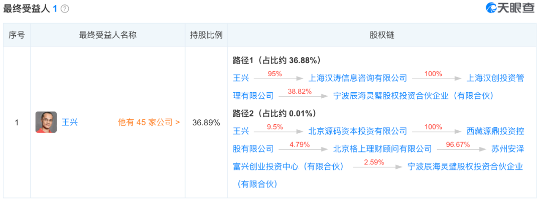Expand 他有 45 家公司 list

pos(149,122)
